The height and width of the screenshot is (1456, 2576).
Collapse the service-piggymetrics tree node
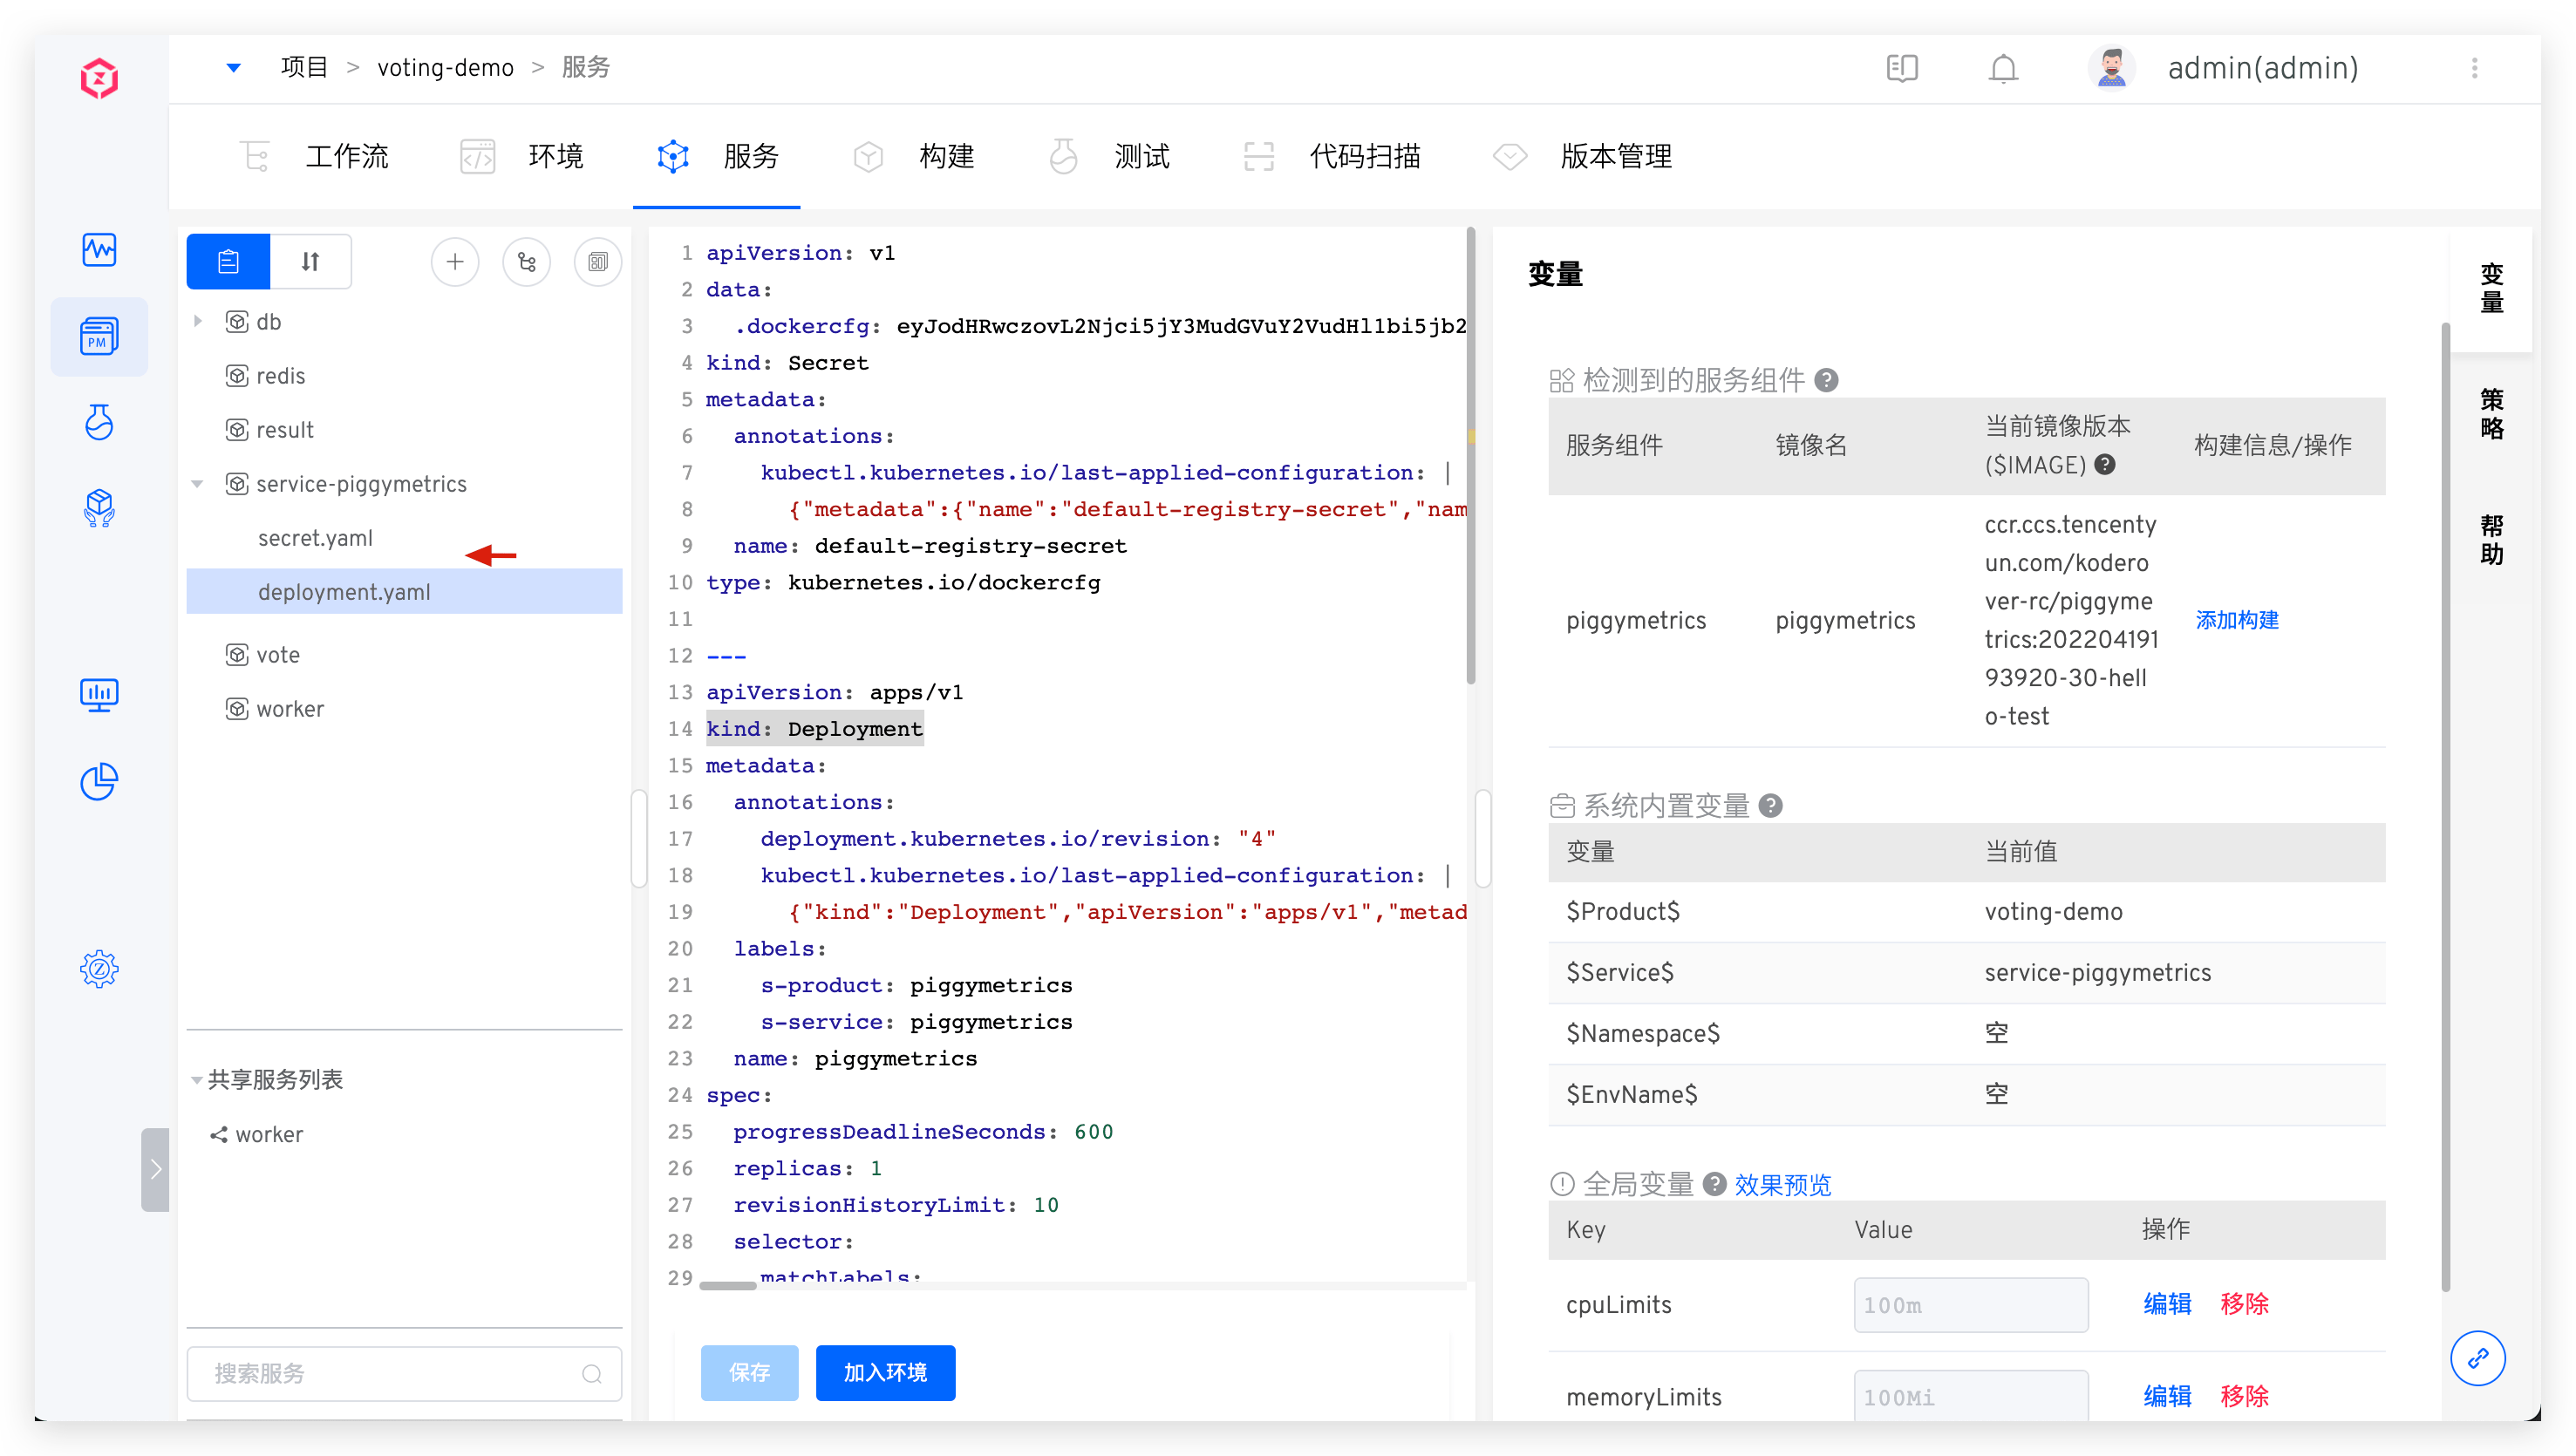[198, 484]
